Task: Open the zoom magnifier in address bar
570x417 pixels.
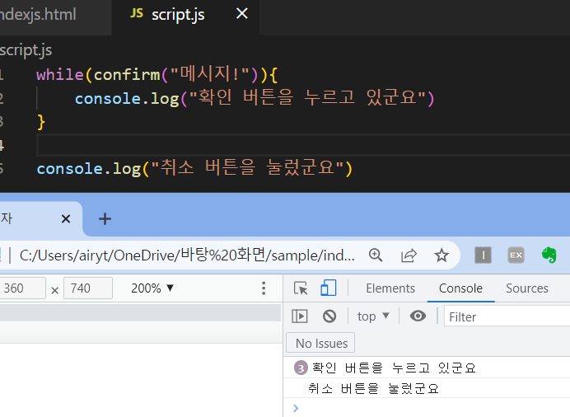Action: pyautogui.click(x=376, y=255)
